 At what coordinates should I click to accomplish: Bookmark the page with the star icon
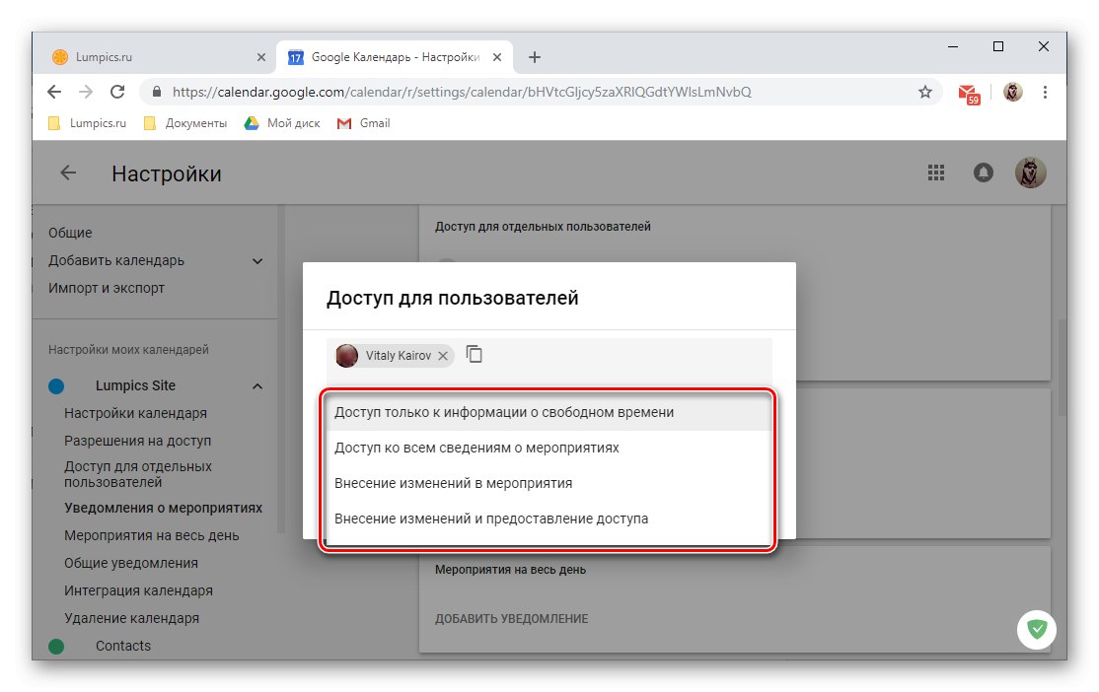[x=924, y=91]
